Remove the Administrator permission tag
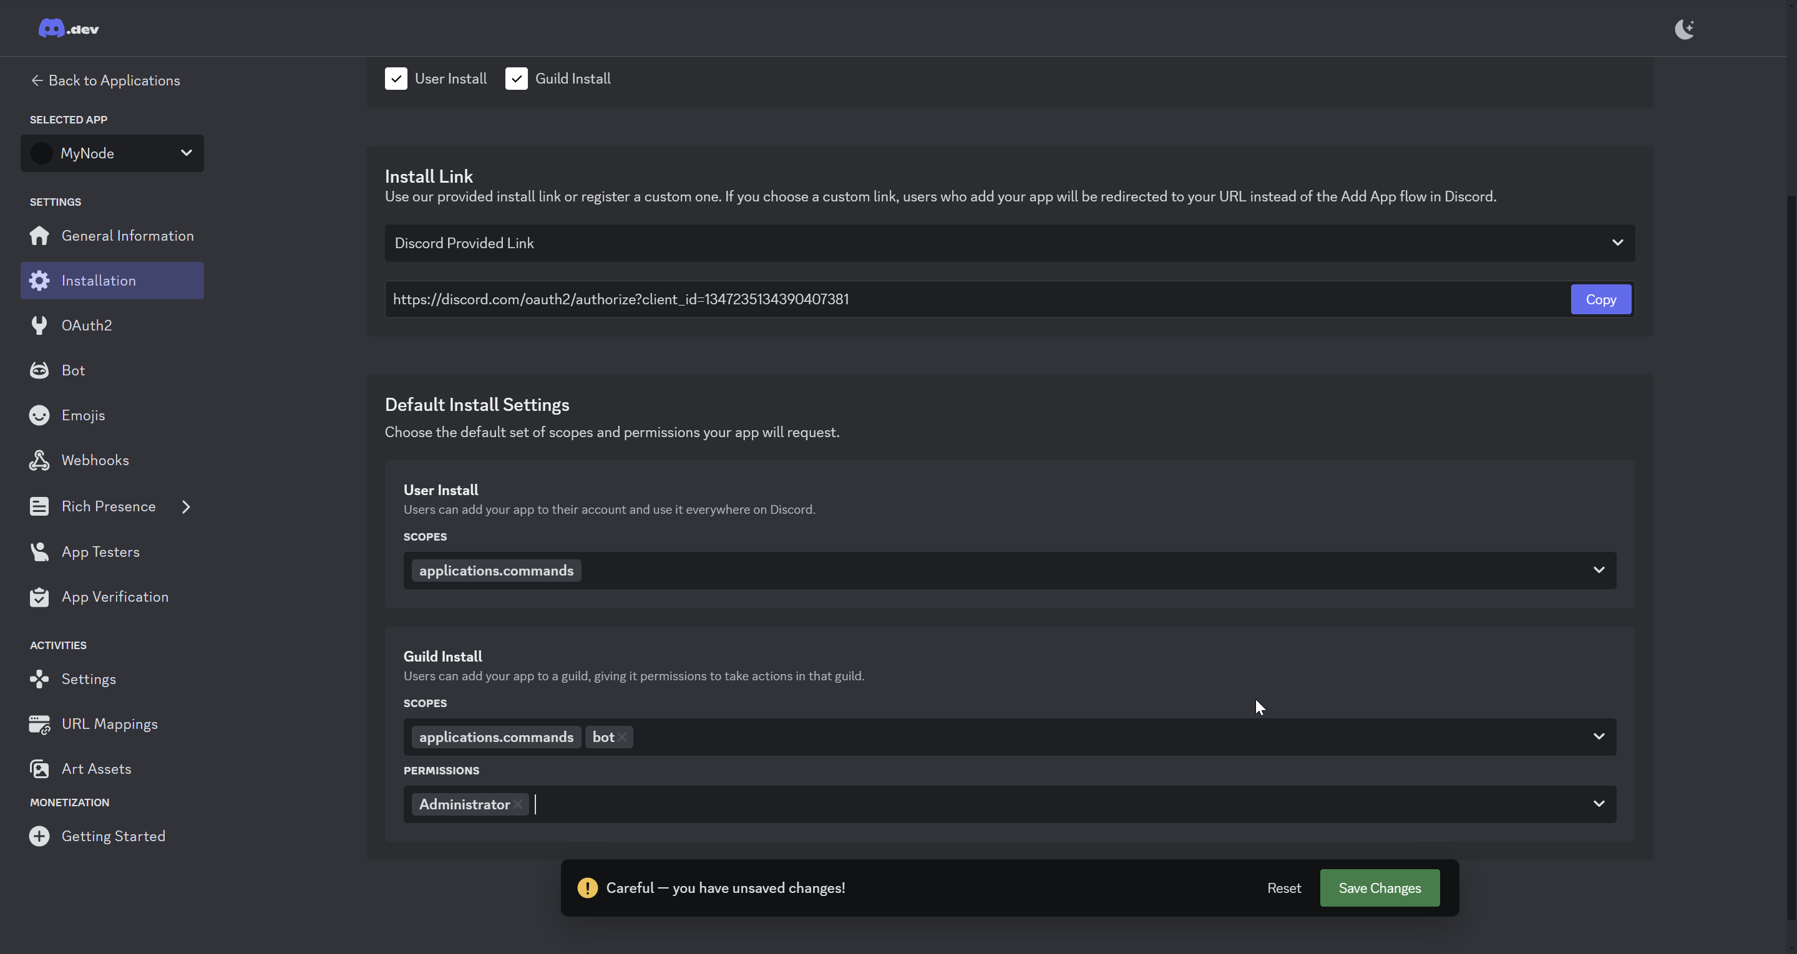 click(x=519, y=805)
